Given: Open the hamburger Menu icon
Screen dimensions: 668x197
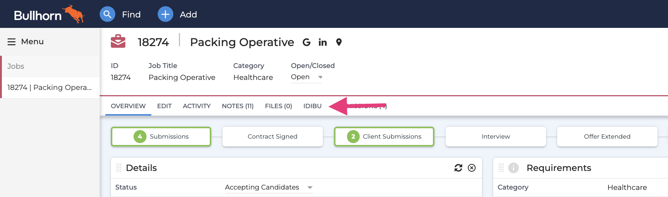Looking at the screenshot, I should tap(12, 42).
